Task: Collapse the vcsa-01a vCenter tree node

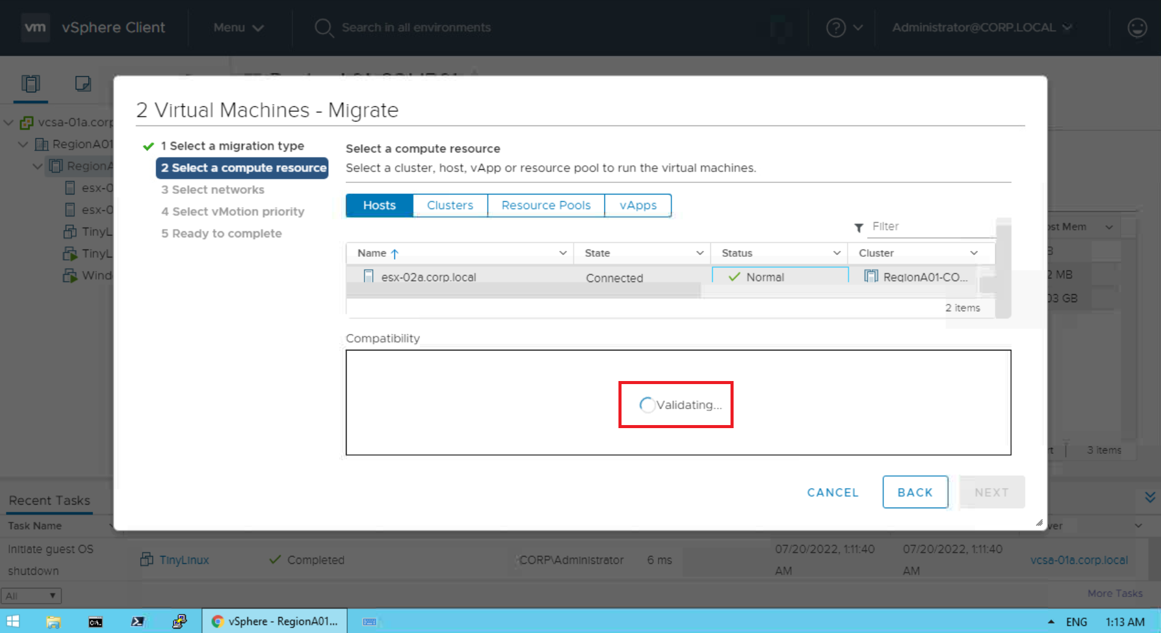Action: [x=9, y=122]
